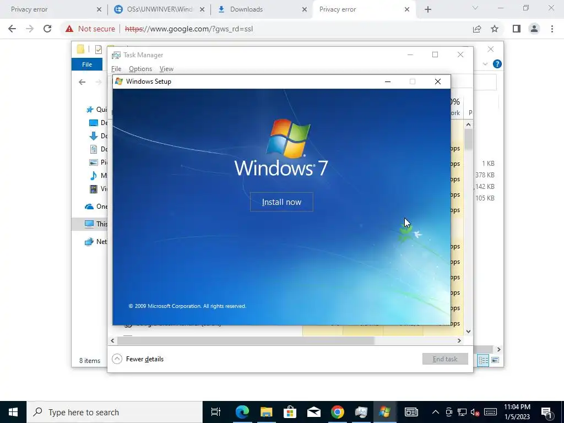Select Desktop in File Explorer sidebar
This screenshot has width=564, height=423.
pos(98,123)
